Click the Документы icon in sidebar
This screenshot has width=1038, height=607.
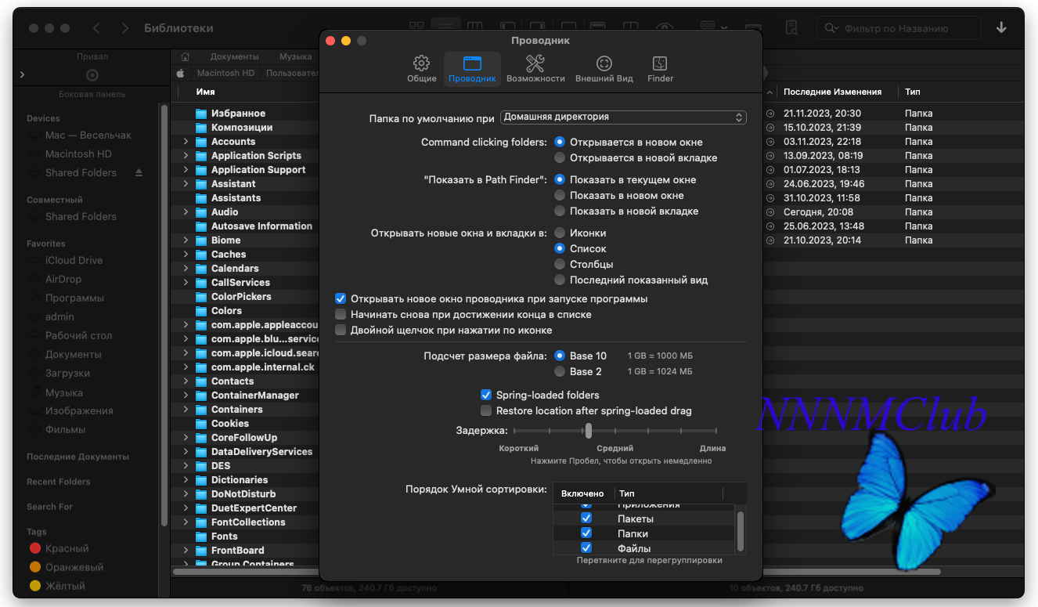(x=35, y=354)
